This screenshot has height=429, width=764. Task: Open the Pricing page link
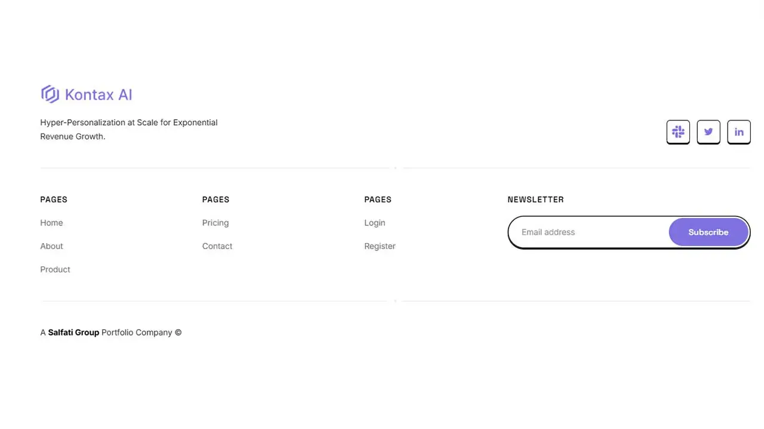215,223
